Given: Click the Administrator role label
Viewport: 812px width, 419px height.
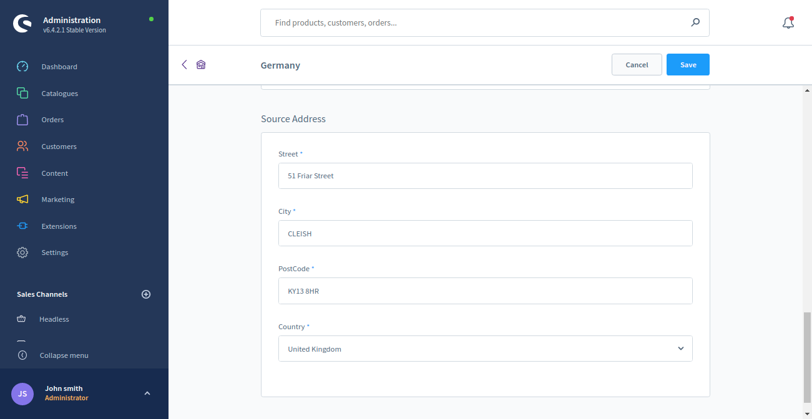Looking at the screenshot, I should (x=67, y=398).
